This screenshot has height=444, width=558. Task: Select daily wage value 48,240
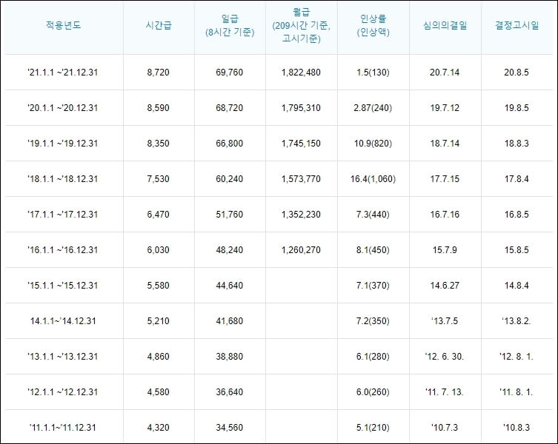point(230,250)
